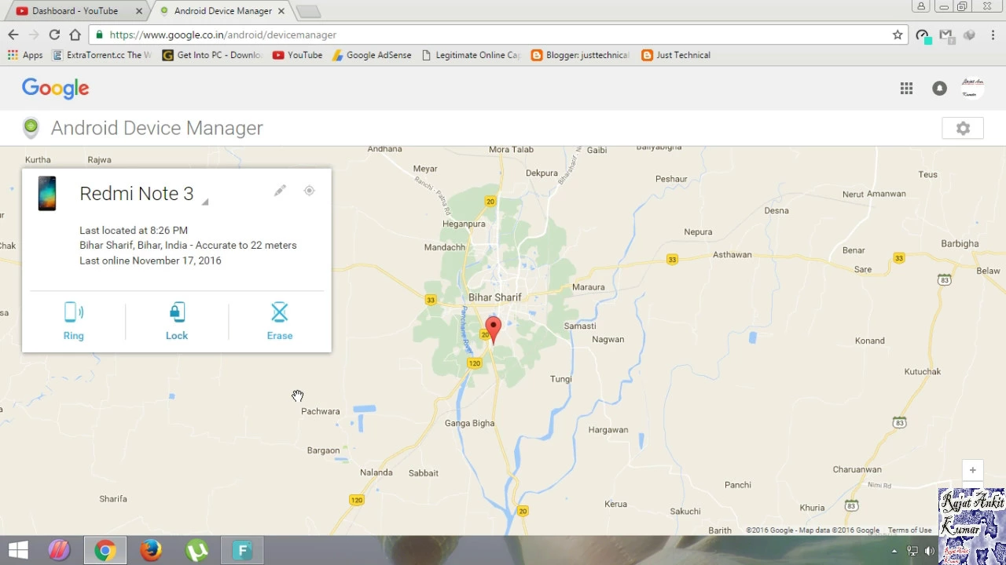
Task: Click the Bihar Sharif map label
Action: (x=494, y=297)
